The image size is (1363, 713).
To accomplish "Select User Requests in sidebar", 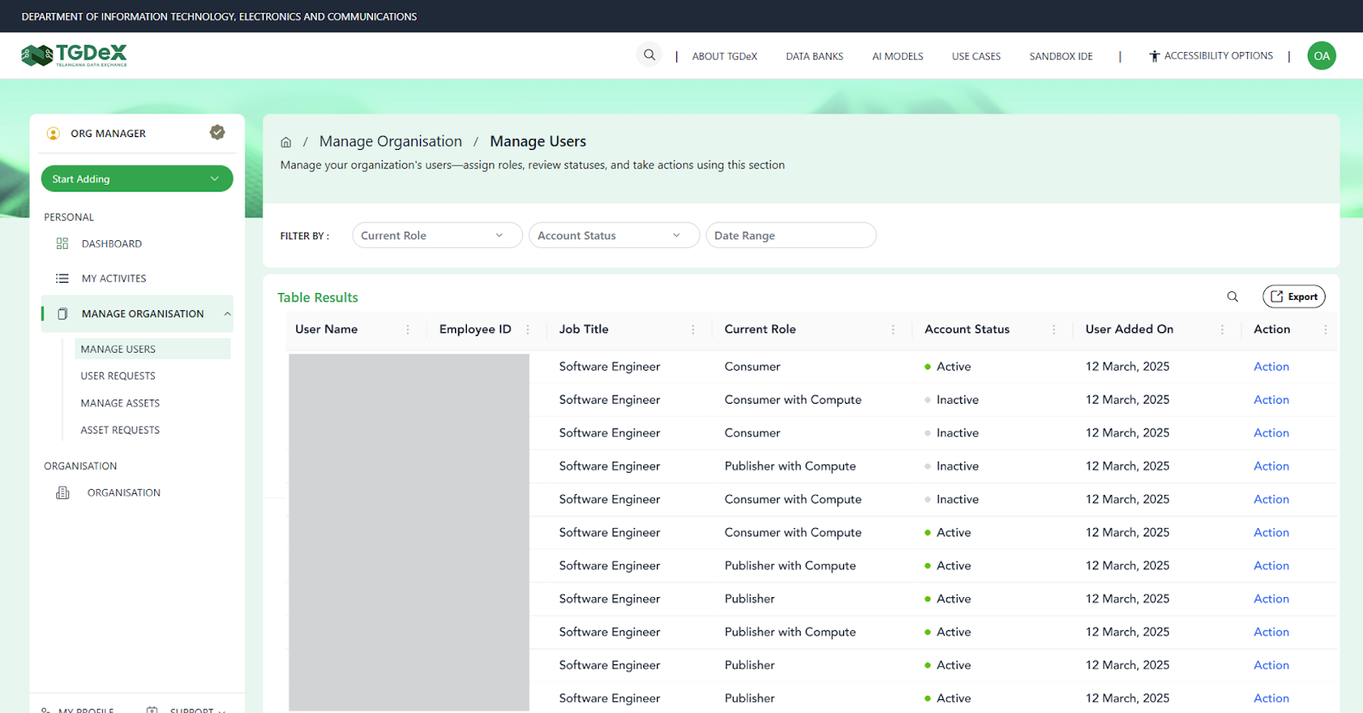I will pyautogui.click(x=118, y=376).
